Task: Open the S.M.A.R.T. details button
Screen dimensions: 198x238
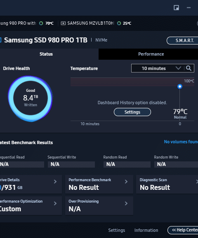Action: point(182,40)
